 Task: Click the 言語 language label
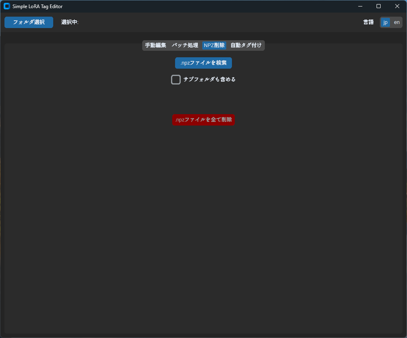click(368, 22)
